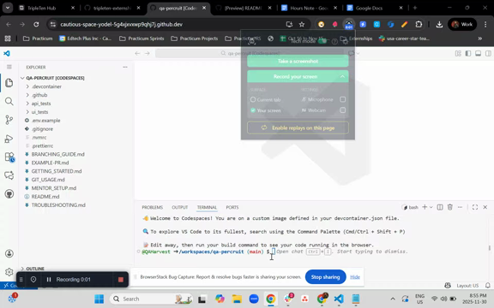The height and width of the screenshot is (308, 494).
Task: Pause the screen recording
Action: [49, 280]
